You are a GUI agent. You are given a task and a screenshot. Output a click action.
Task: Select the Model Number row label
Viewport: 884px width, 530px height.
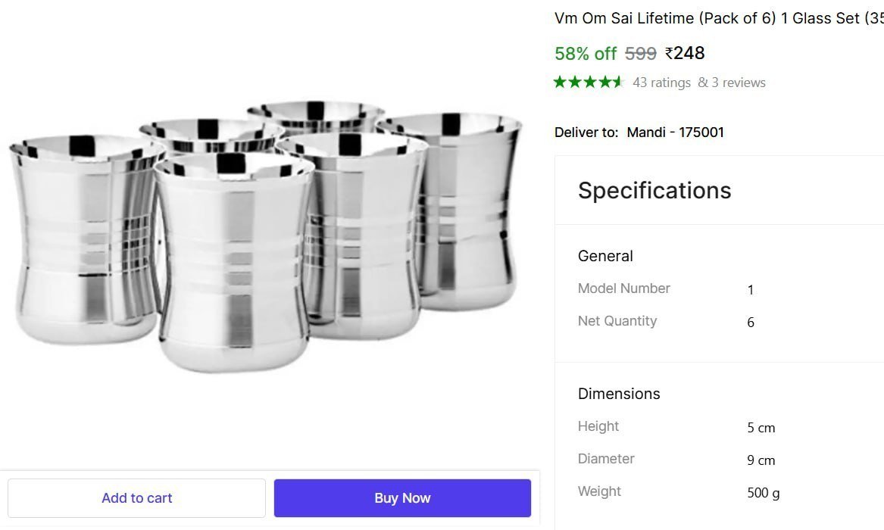(x=623, y=288)
